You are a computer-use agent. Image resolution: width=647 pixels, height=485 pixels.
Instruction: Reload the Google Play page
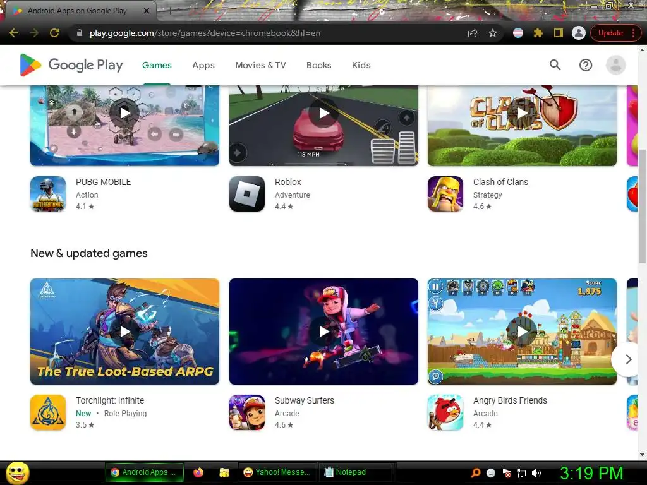coord(54,33)
